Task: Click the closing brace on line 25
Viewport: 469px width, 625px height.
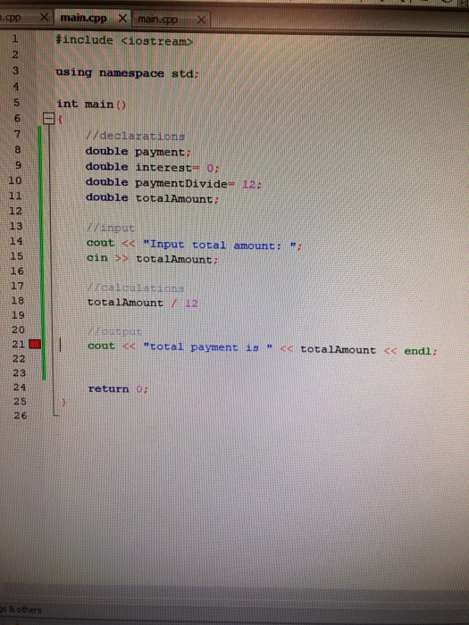Action: [63, 403]
